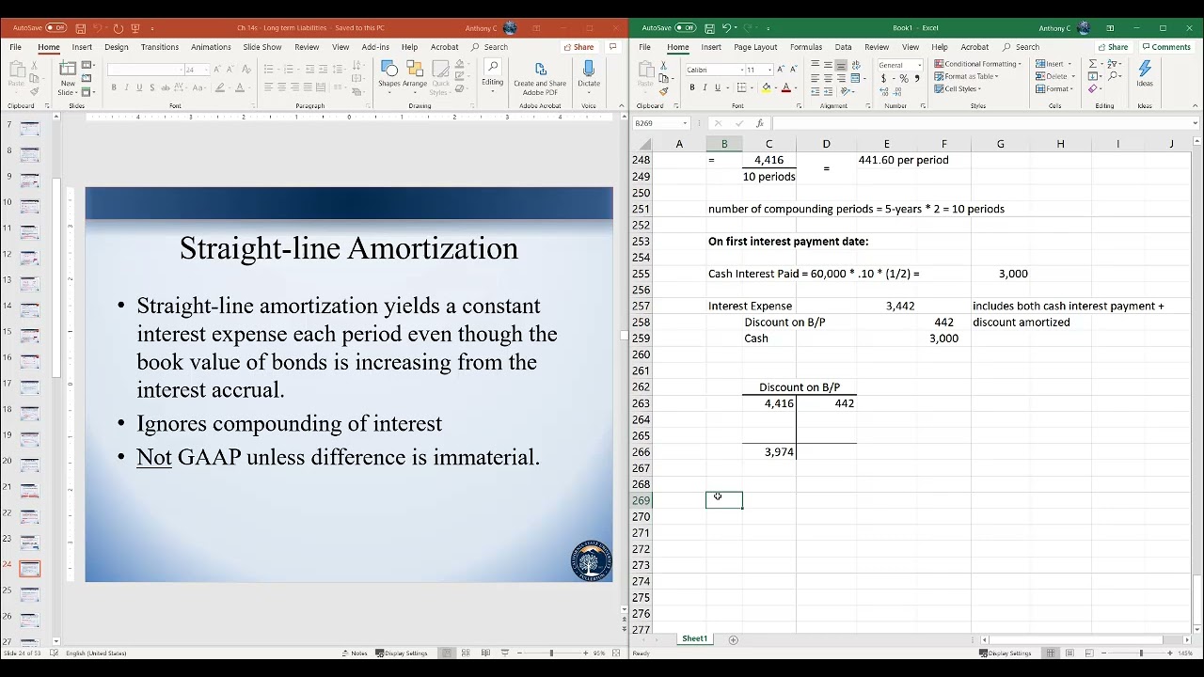Undo last action in Excel
Screen dimensions: 1204x677
pyautogui.click(x=727, y=28)
